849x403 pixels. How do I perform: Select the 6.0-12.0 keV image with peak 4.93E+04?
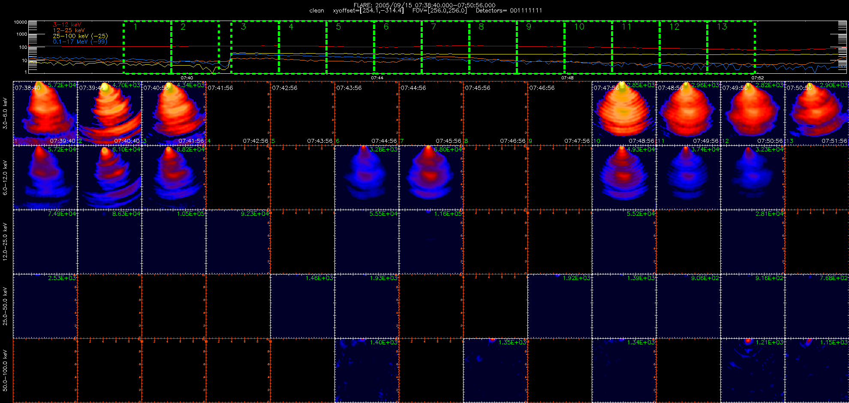624,177
